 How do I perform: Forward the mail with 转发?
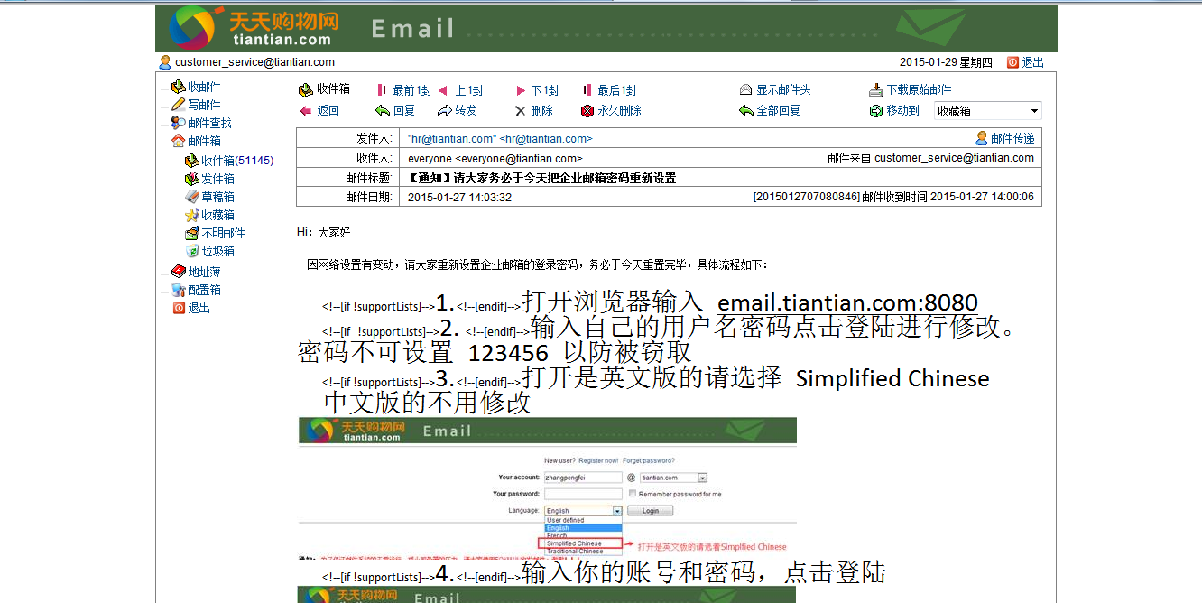point(466,110)
